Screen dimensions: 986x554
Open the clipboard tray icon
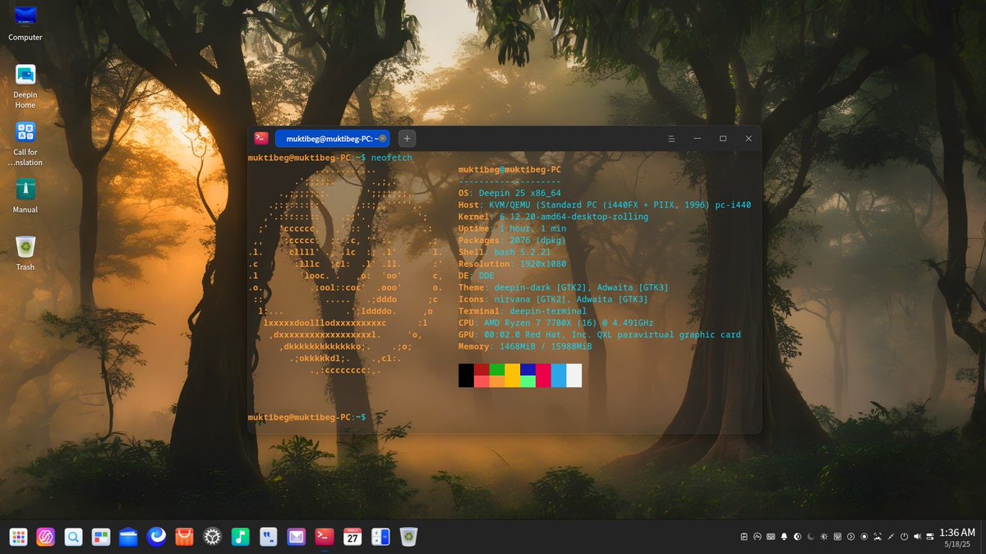pyautogui.click(x=744, y=537)
